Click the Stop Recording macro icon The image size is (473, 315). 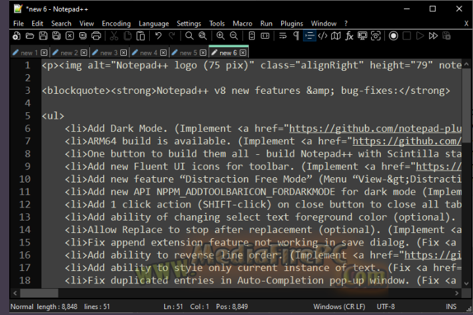pos(407,36)
